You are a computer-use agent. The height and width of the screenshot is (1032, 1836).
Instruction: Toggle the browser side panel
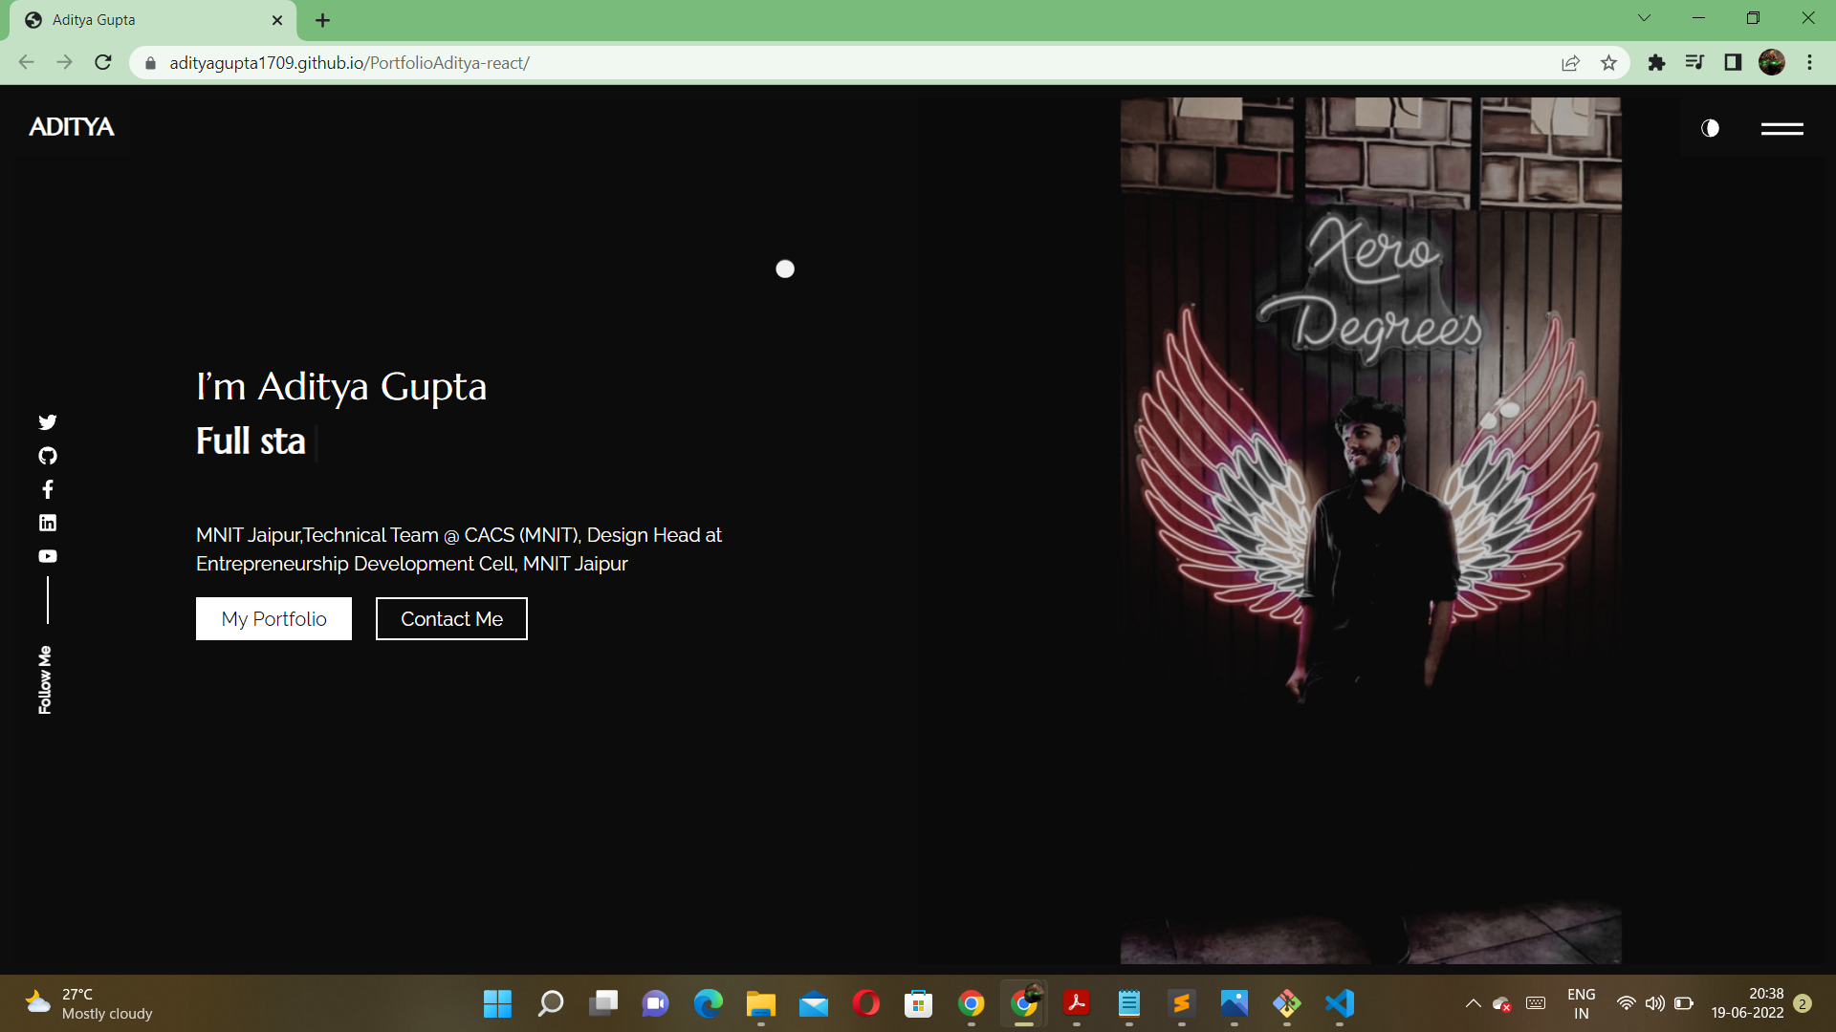click(x=1733, y=63)
